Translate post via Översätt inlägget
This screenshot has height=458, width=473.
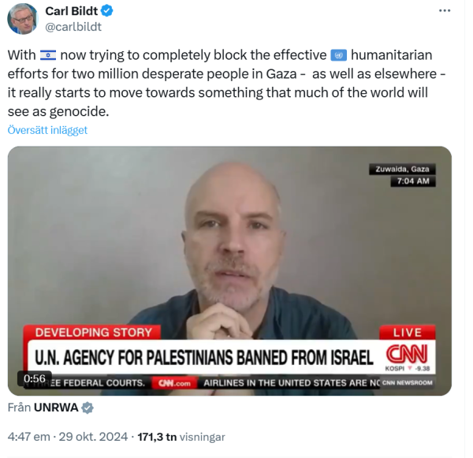[x=47, y=130]
